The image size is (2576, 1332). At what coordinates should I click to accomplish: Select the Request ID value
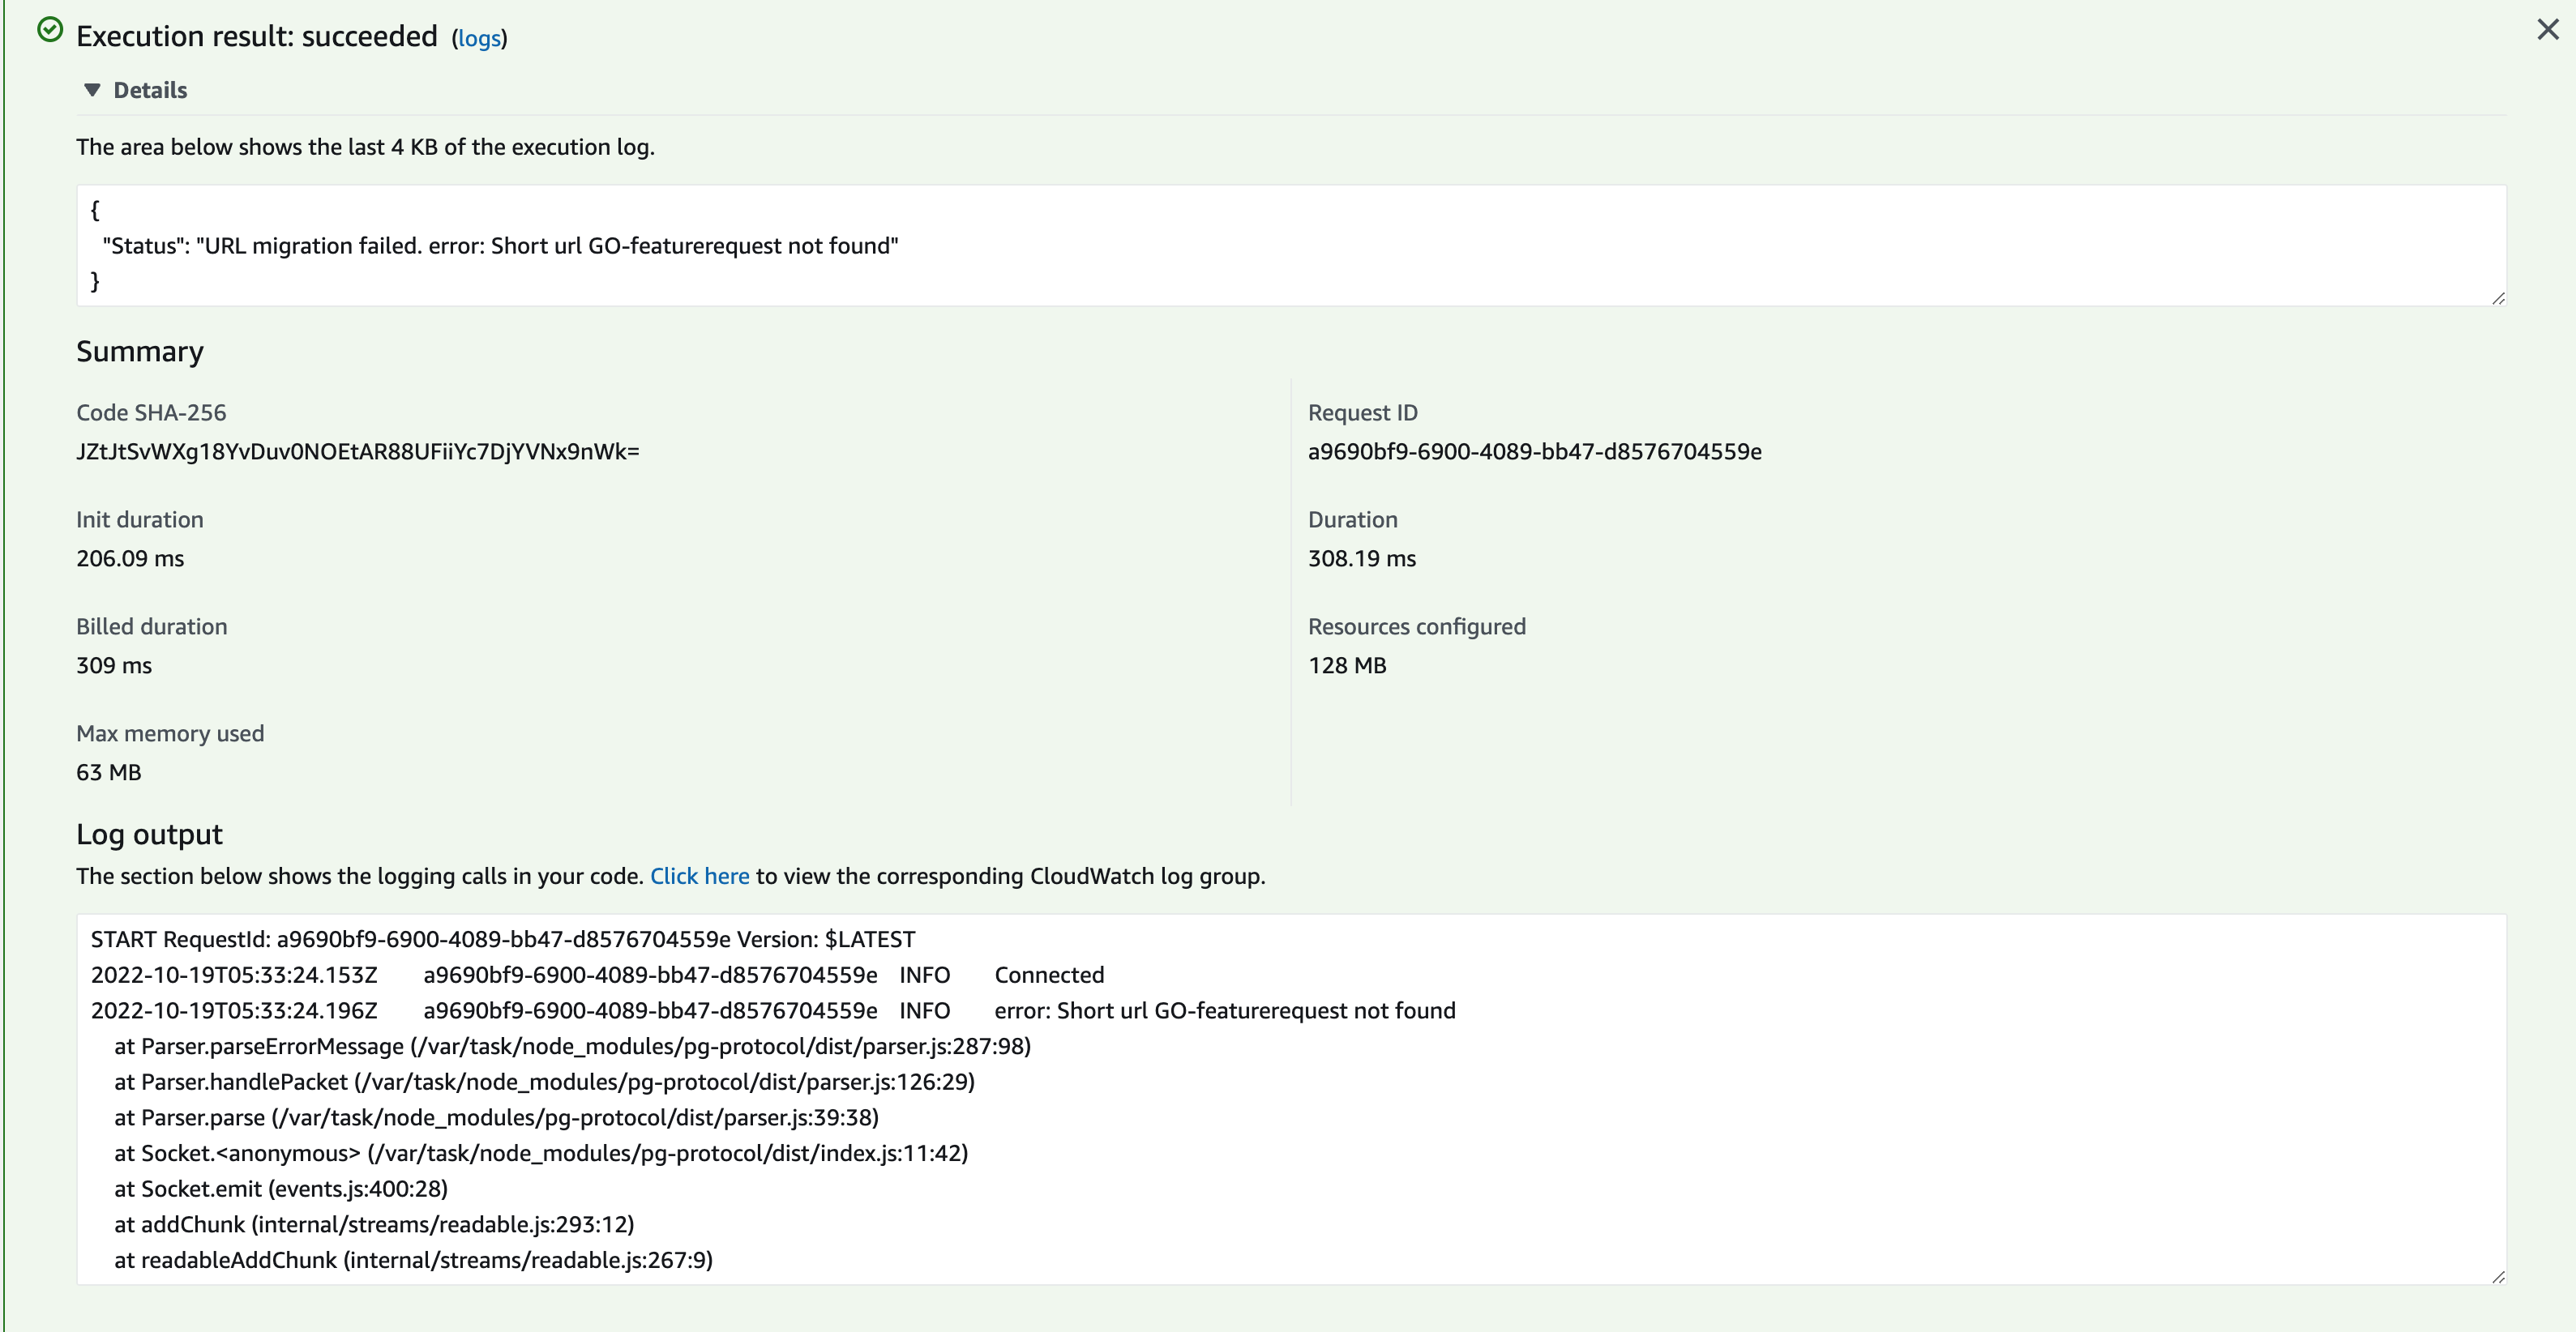click(x=1536, y=450)
